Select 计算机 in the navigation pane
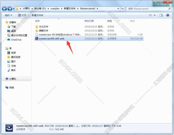Image resolution: width=174 pixels, height=135 pixels. 13,79
